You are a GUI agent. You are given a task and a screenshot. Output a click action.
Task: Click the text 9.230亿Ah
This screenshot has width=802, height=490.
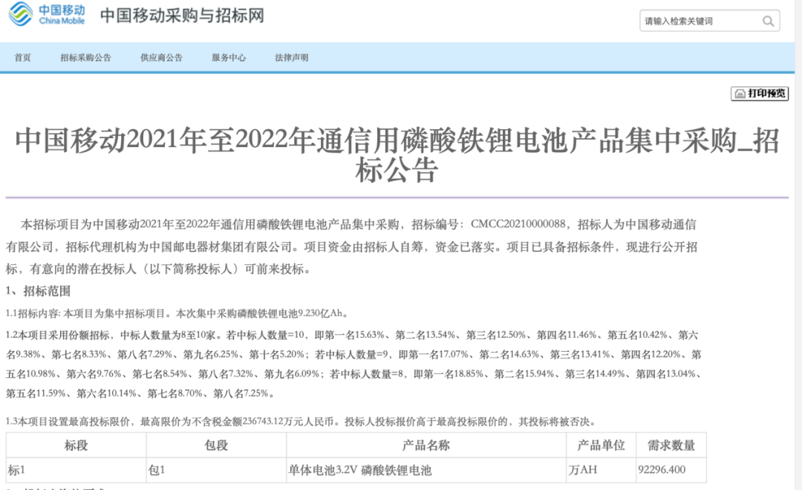coord(320,313)
